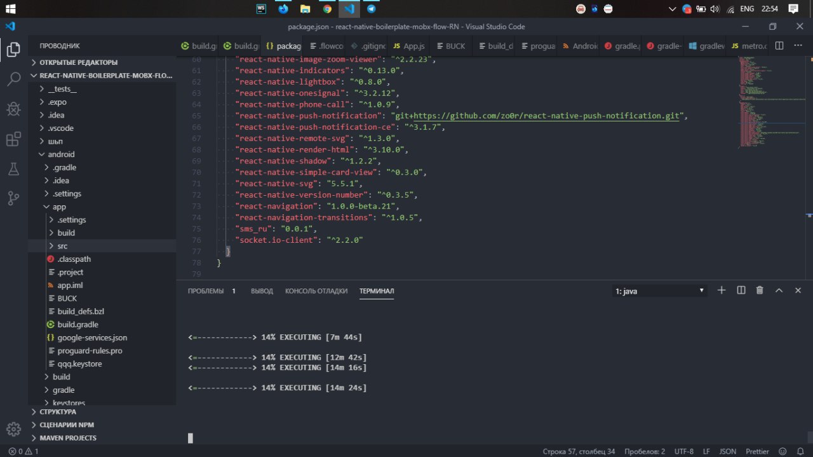The width and height of the screenshot is (813, 457).
Task: Show hidden system tray icons
Action: (673, 9)
